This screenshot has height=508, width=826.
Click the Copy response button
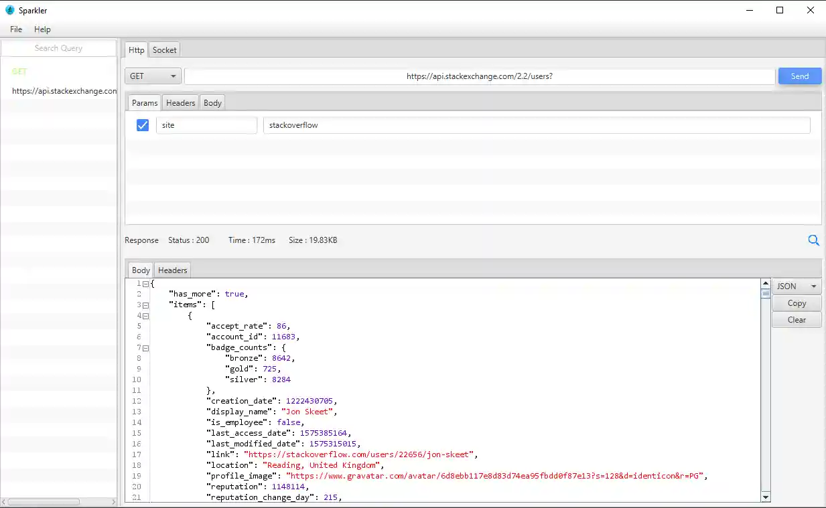[797, 303]
